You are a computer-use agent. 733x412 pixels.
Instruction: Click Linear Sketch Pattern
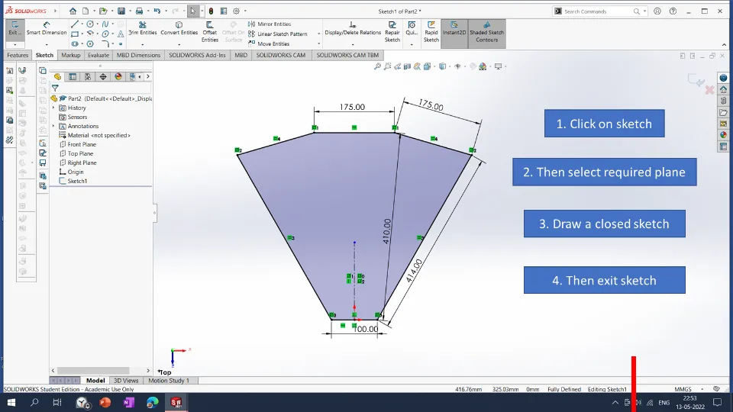[x=277, y=34]
